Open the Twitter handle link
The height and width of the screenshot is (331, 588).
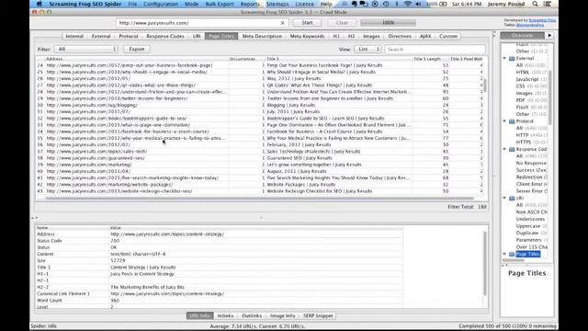point(529,25)
